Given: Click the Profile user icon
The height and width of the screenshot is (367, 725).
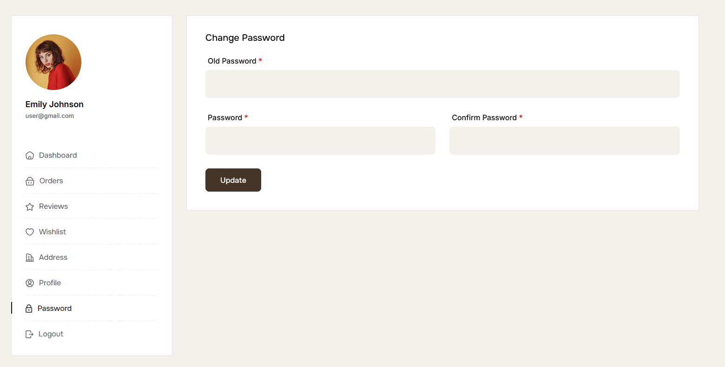Looking at the screenshot, I should [x=30, y=283].
